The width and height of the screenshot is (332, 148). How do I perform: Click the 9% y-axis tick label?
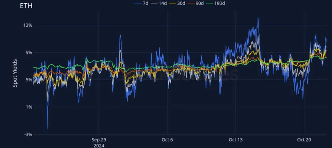[29, 52]
